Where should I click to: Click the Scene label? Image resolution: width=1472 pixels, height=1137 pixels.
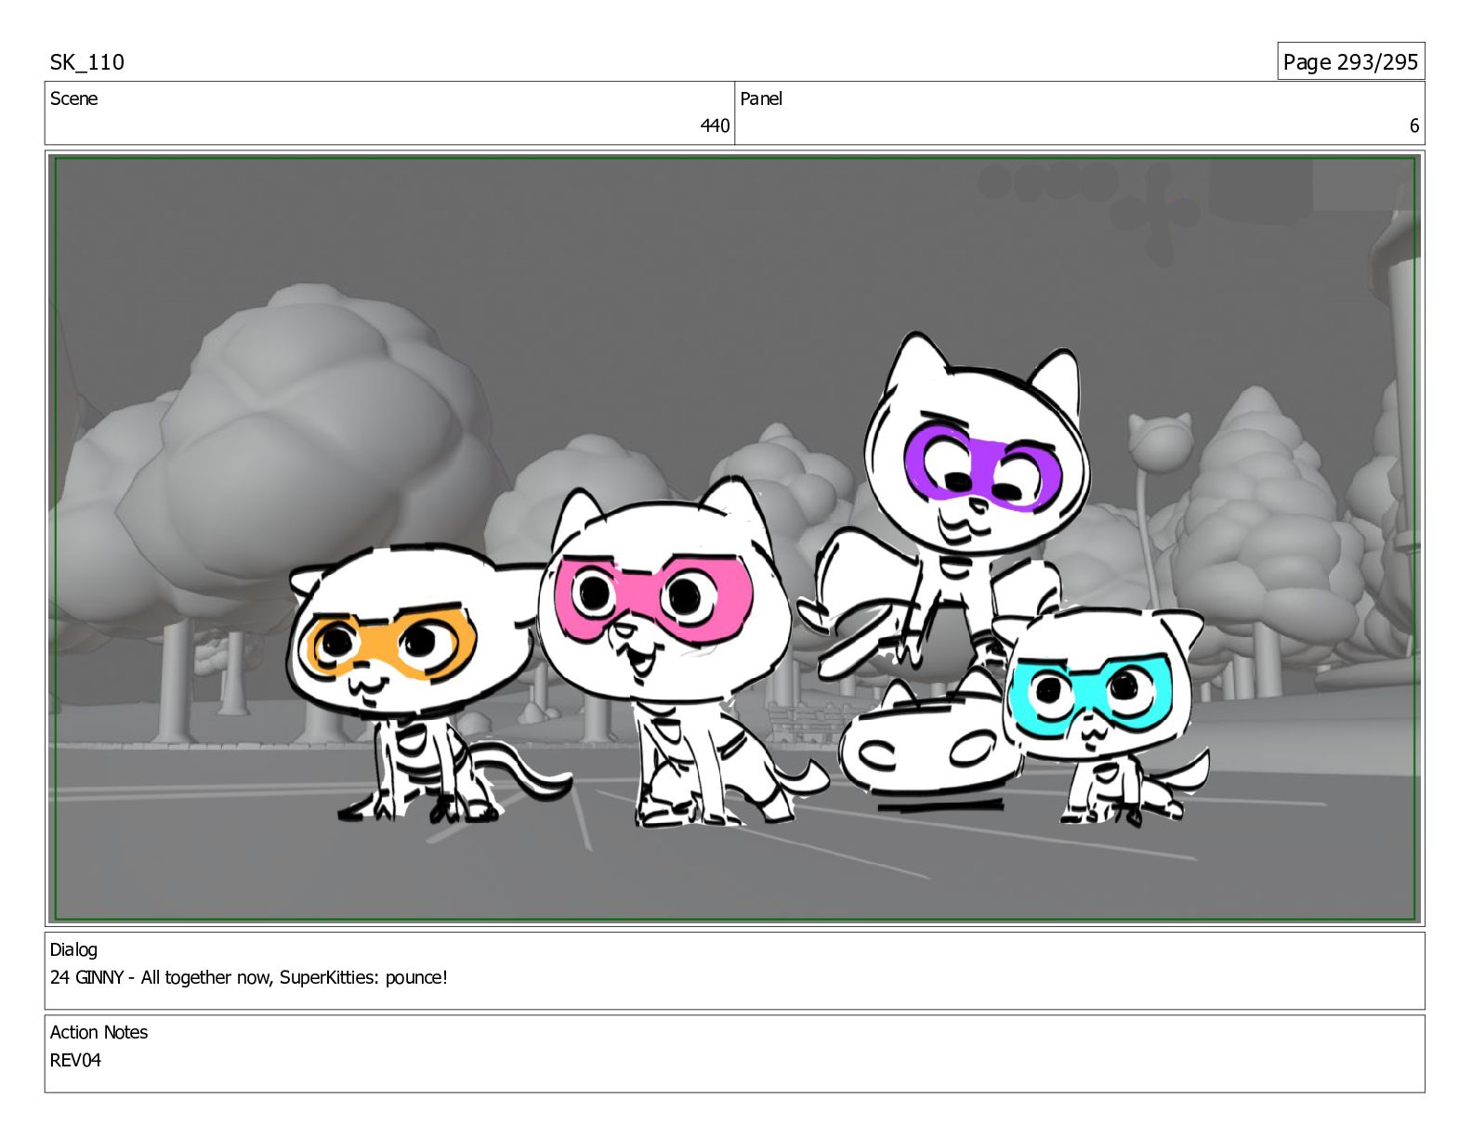pyautogui.click(x=73, y=98)
